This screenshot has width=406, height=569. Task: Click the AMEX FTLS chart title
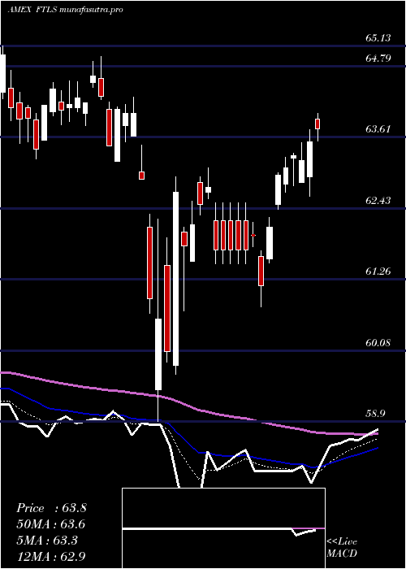point(65,10)
